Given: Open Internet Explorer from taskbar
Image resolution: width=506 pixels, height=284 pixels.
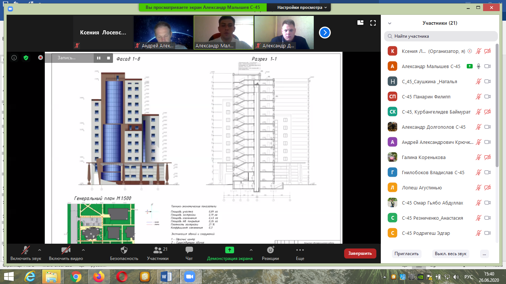Looking at the screenshot, I should [x=30, y=277].
